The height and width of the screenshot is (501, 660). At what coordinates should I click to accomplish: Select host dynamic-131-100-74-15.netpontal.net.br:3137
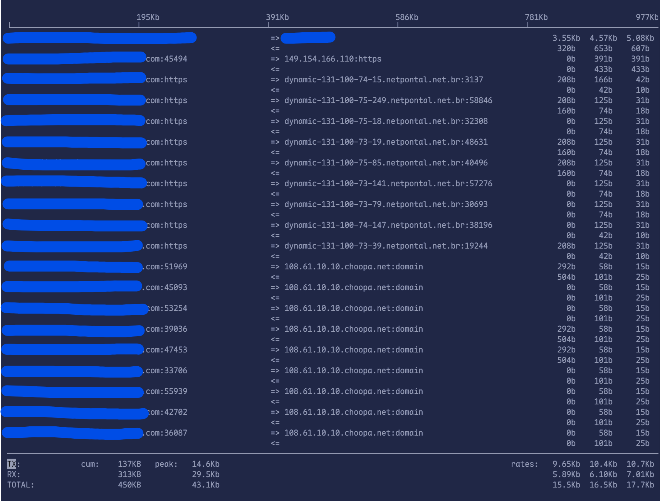coord(383,80)
